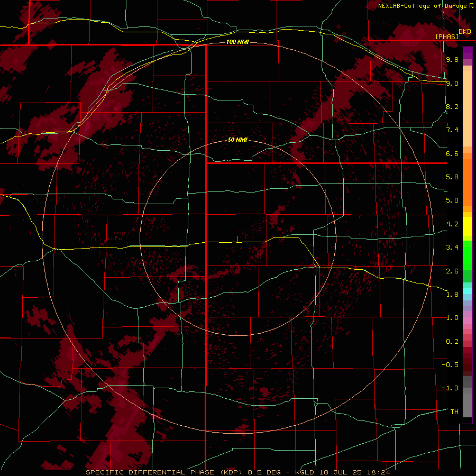Pick the yellow band of the color bar

(x=467, y=226)
